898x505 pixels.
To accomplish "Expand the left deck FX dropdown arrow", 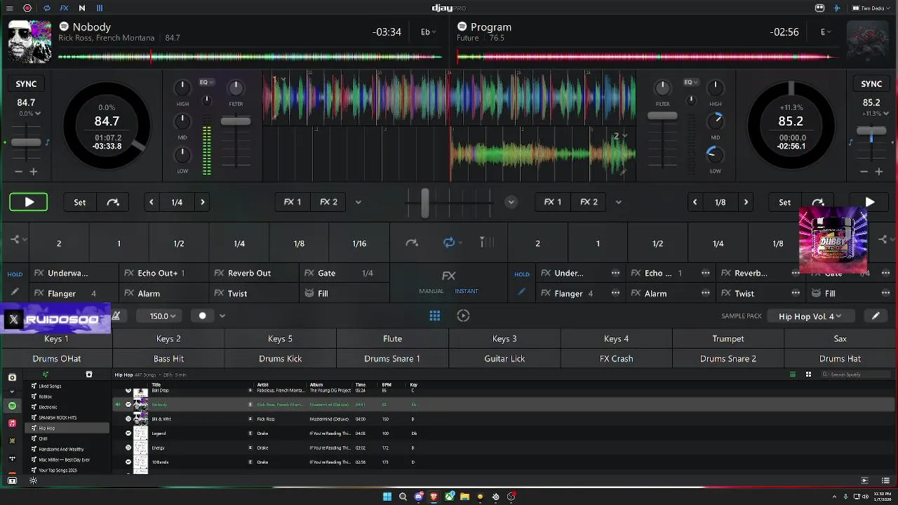I will pyautogui.click(x=358, y=202).
